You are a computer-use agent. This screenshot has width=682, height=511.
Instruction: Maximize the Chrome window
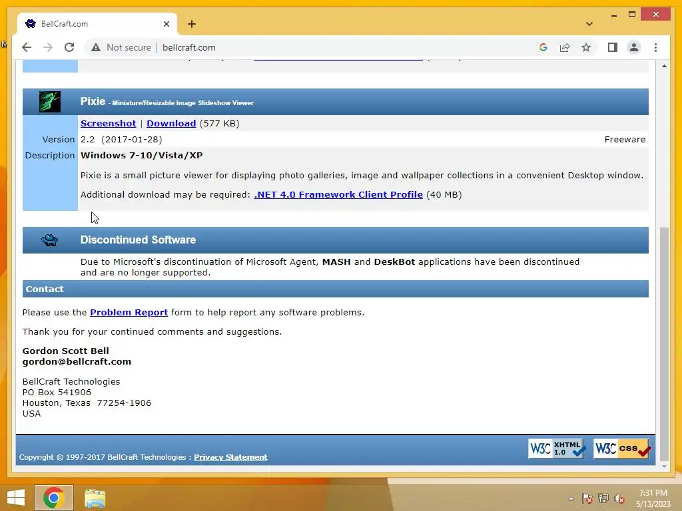tap(632, 15)
